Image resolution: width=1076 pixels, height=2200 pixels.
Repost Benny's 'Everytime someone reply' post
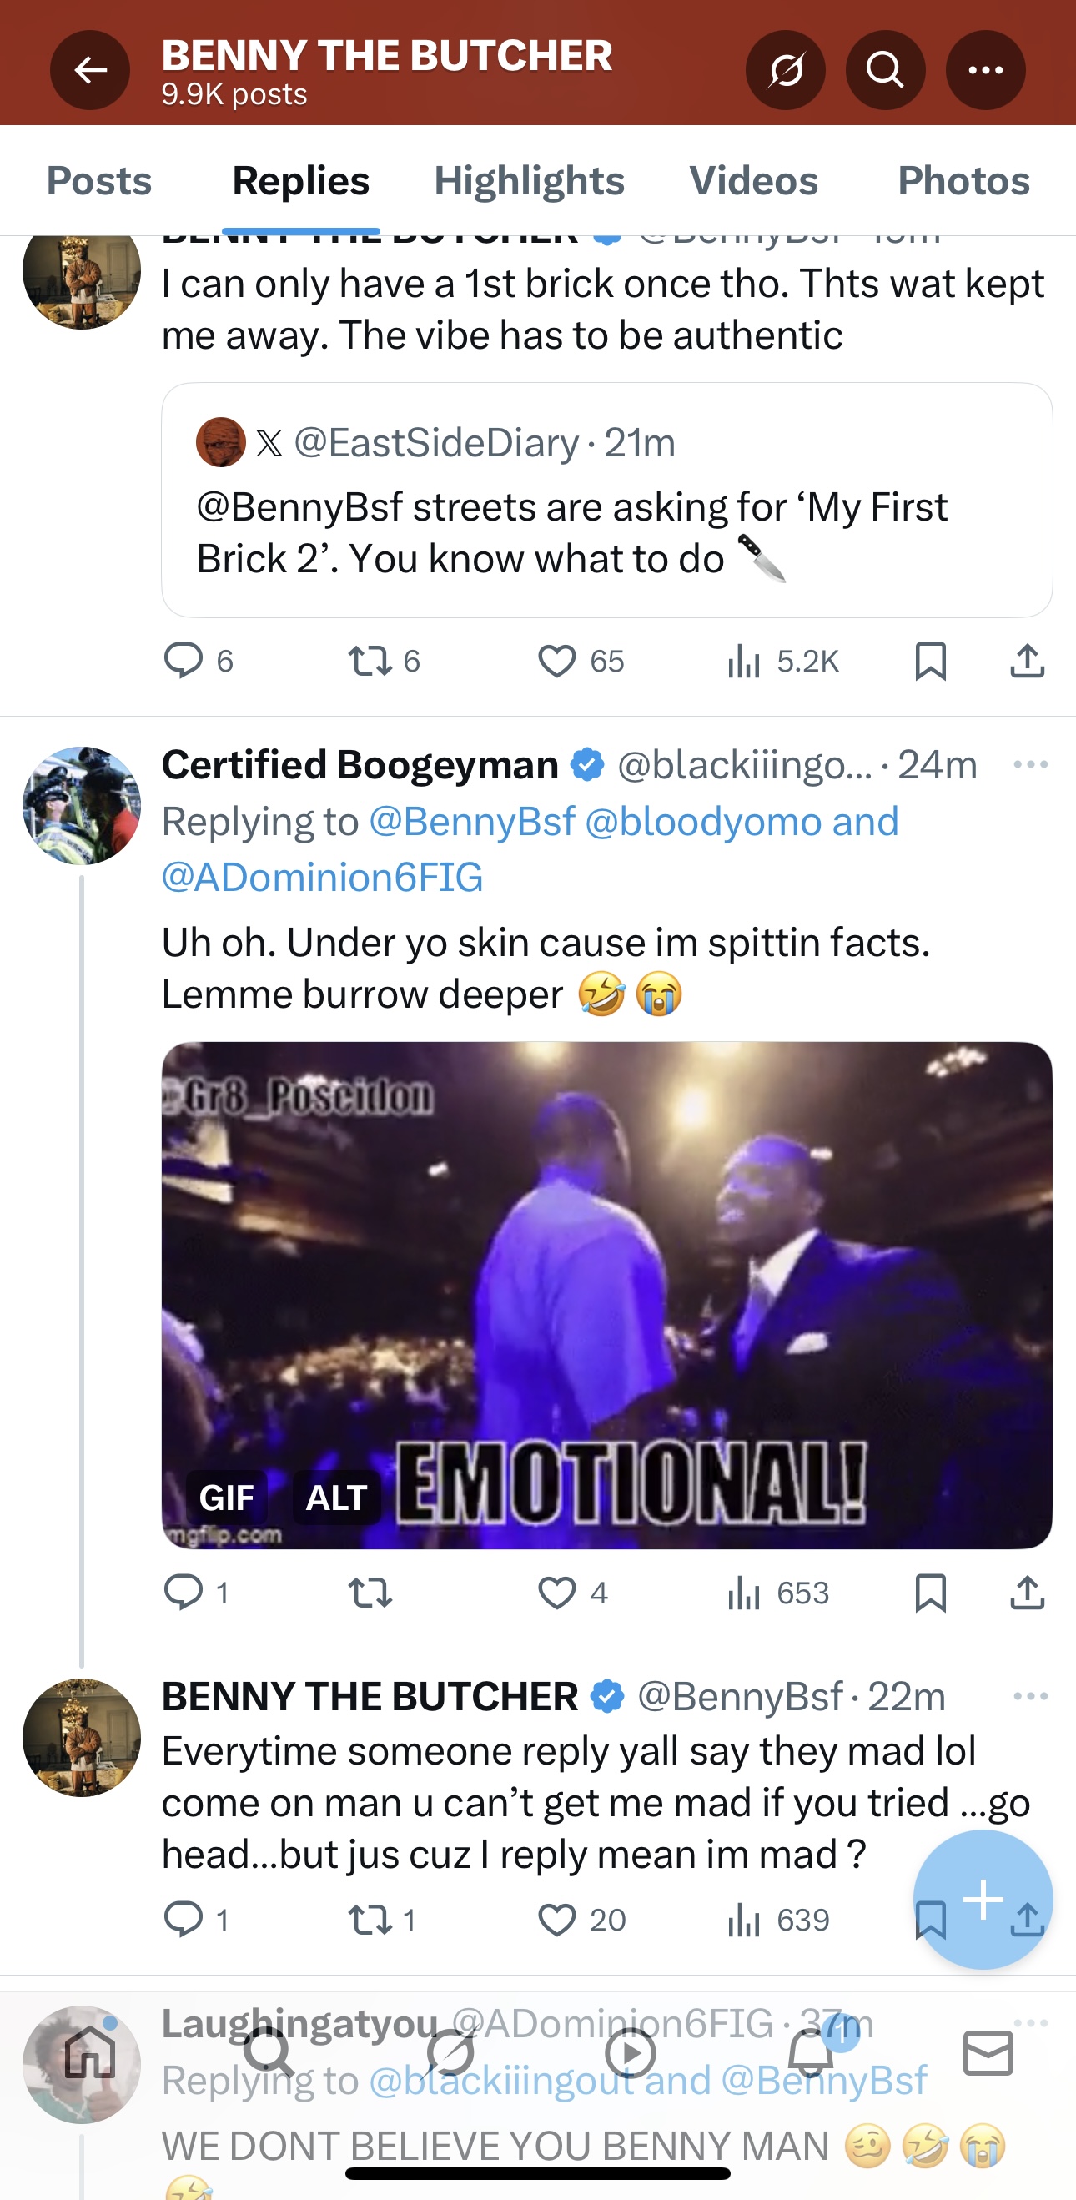pyautogui.click(x=370, y=1920)
